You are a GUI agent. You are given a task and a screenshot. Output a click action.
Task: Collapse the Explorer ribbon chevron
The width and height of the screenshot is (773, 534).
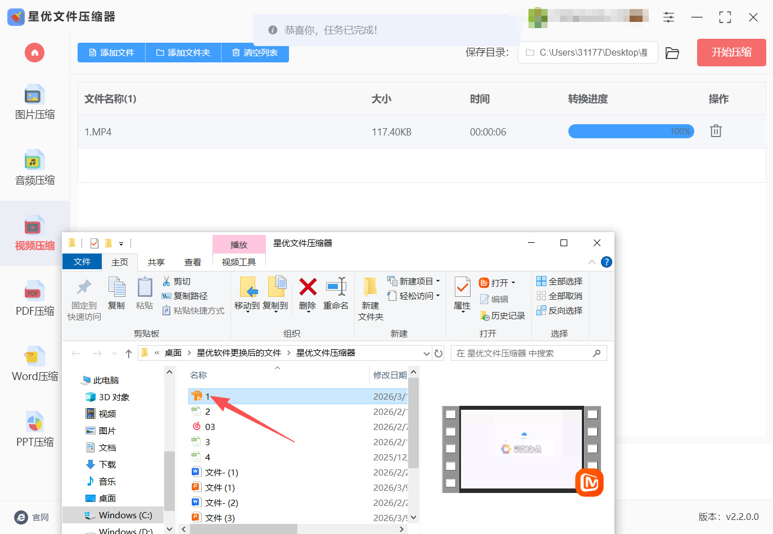(592, 262)
